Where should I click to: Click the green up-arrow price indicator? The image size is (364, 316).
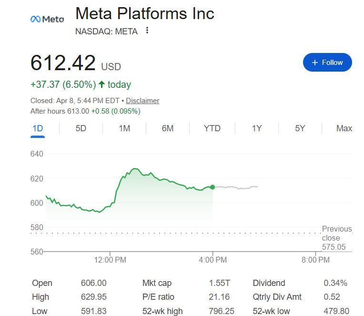[101, 84]
